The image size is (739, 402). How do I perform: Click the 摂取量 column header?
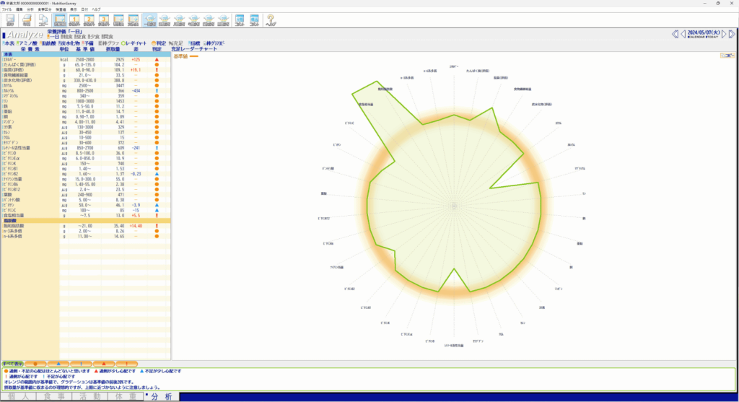pyautogui.click(x=113, y=49)
